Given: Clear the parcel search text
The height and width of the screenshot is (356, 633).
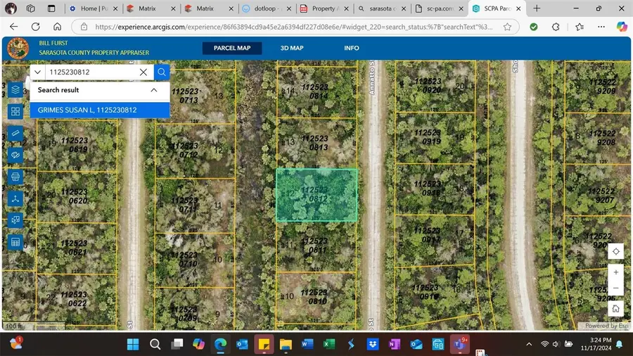Looking at the screenshot, I should [x=143, y=72].
